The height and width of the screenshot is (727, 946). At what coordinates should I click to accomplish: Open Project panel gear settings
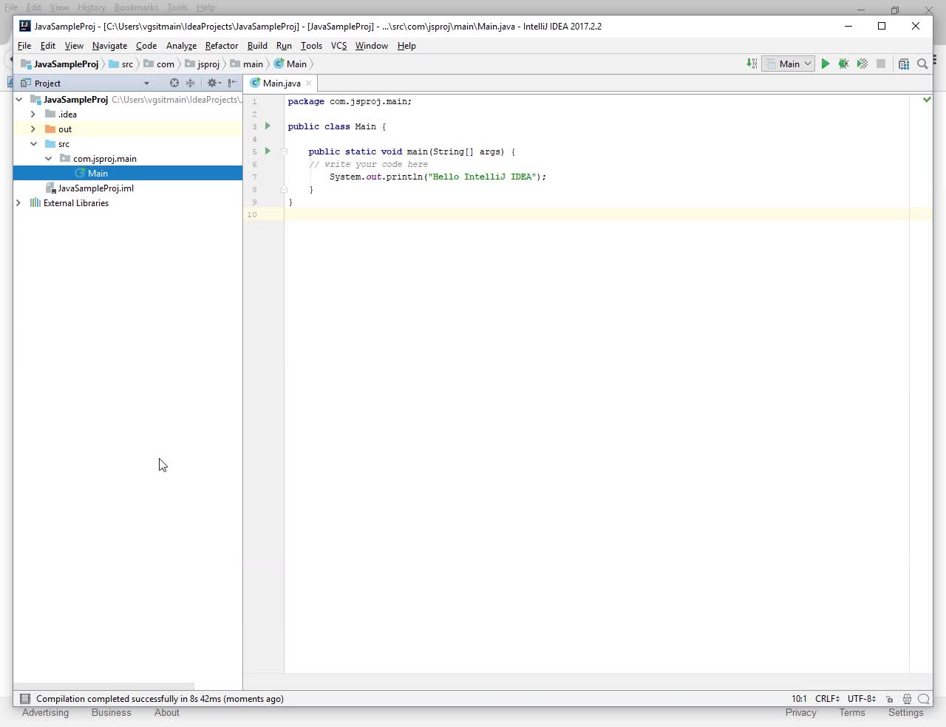pyautogui.click(x=214, y=83)
